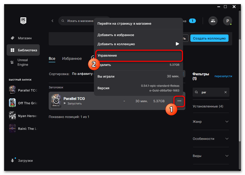Open the P profile avatar
Image resolution: width=245 pixels, height=175 pixels.
click(x=227, y=21)
